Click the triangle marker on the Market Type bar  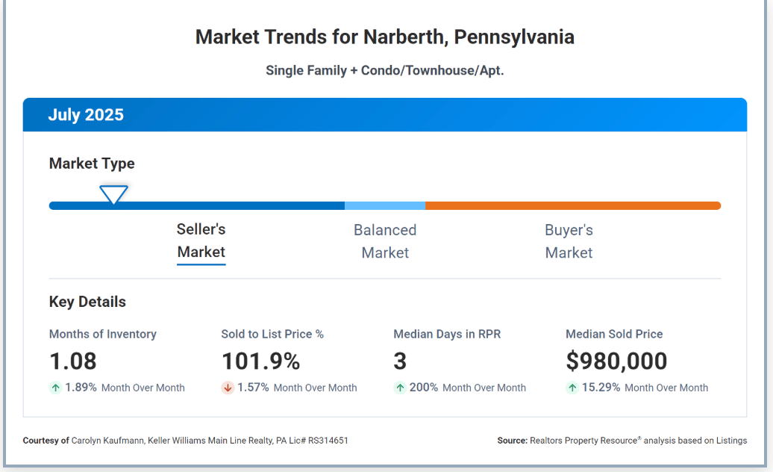click(x=113, y=195)
